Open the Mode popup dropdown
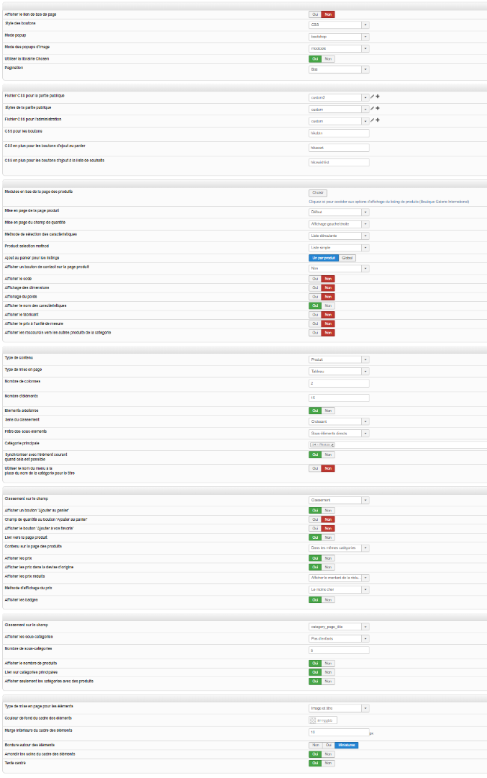 339,37
